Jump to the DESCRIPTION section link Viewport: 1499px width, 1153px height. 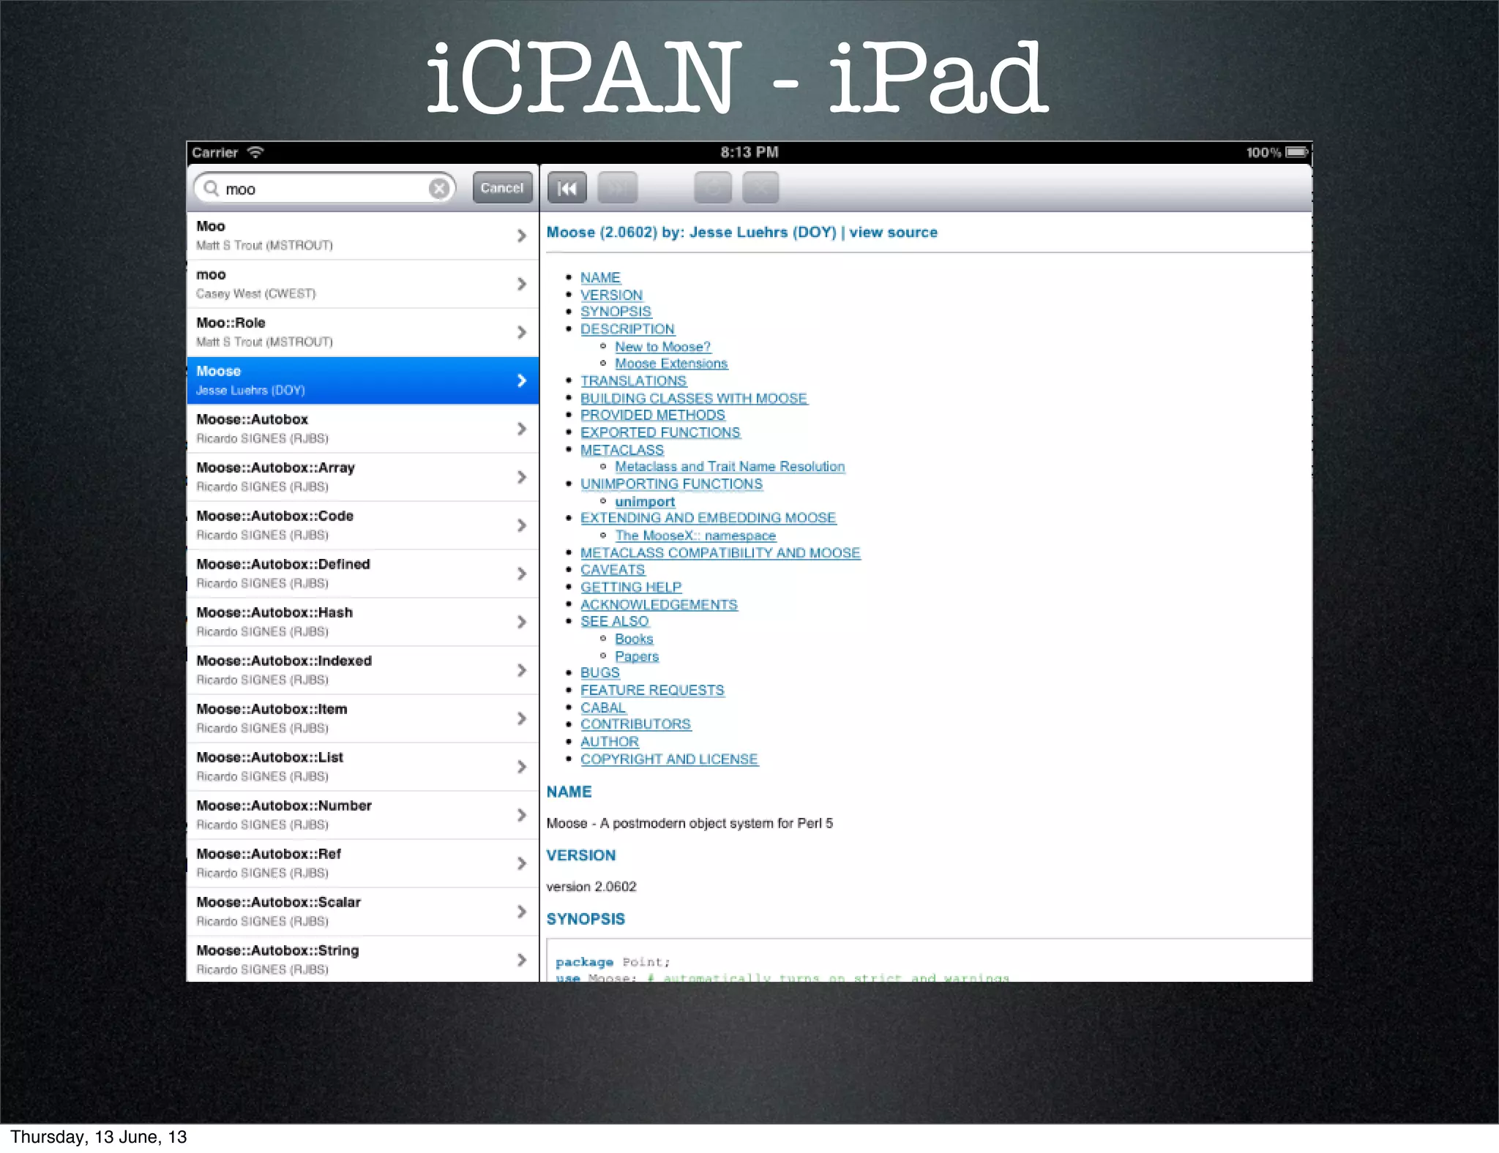627,329
